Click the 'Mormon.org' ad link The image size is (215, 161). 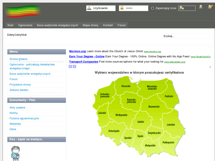point(77,51)
